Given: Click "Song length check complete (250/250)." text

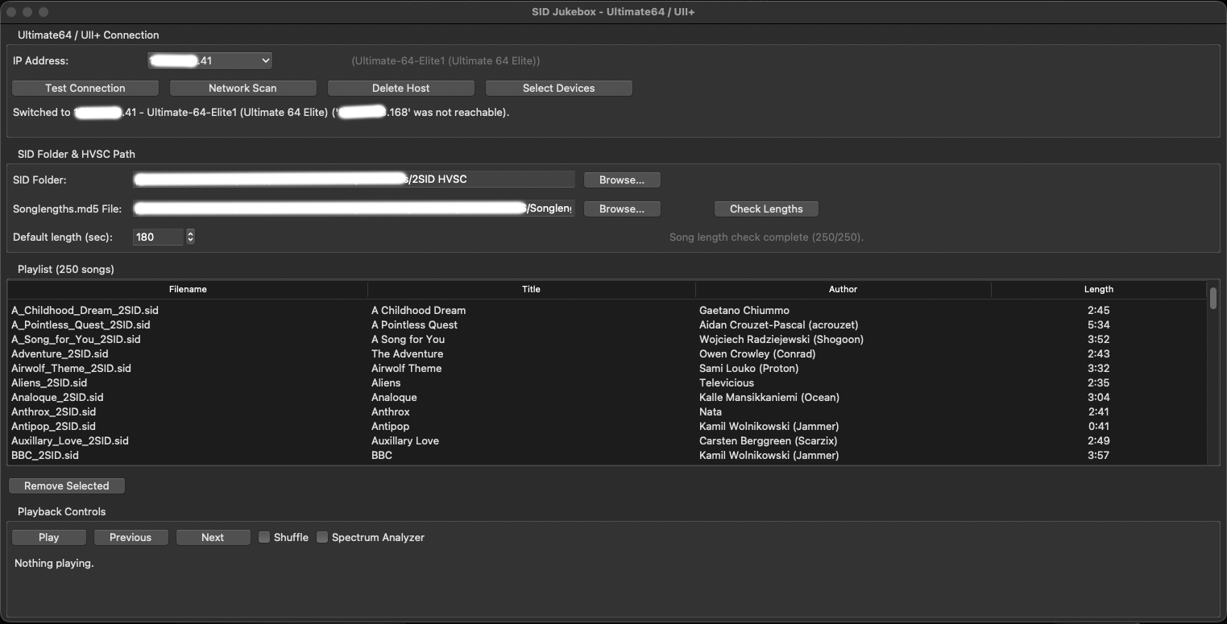Looking at the screenshot, I should click(766, 238).
